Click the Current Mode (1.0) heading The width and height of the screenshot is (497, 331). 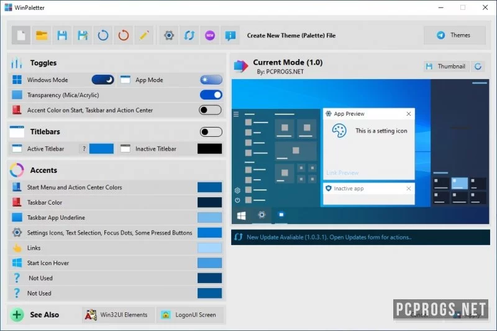pos(288,62)
